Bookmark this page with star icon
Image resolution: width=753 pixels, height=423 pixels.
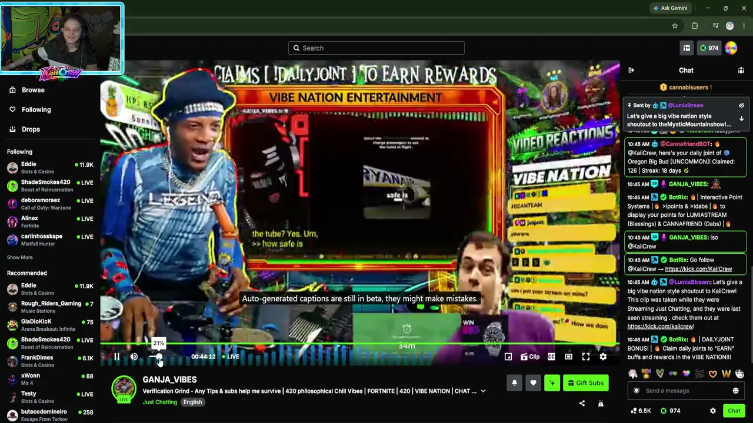675,26
